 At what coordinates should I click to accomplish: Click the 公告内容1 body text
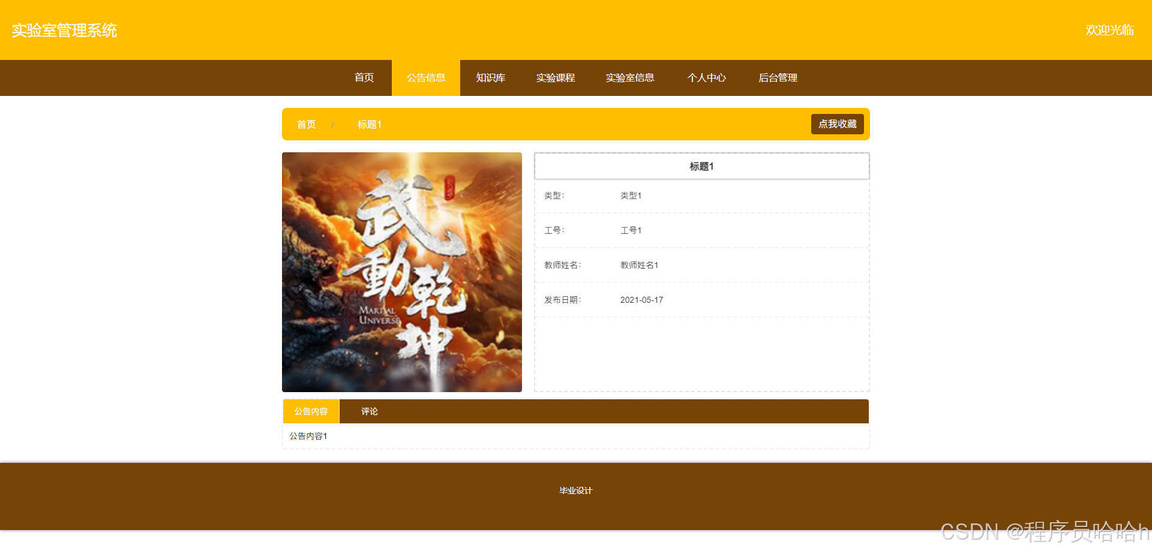308,436
